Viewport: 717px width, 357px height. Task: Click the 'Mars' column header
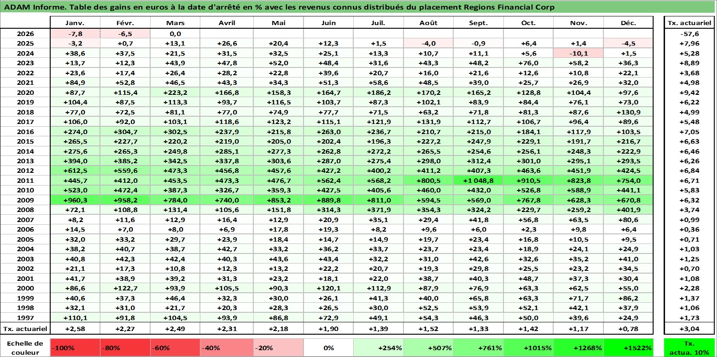coord(175,23)
